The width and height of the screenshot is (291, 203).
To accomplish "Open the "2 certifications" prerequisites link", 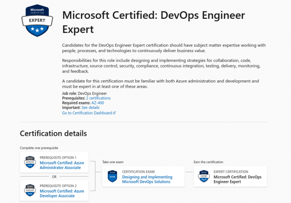I will 98,98.
